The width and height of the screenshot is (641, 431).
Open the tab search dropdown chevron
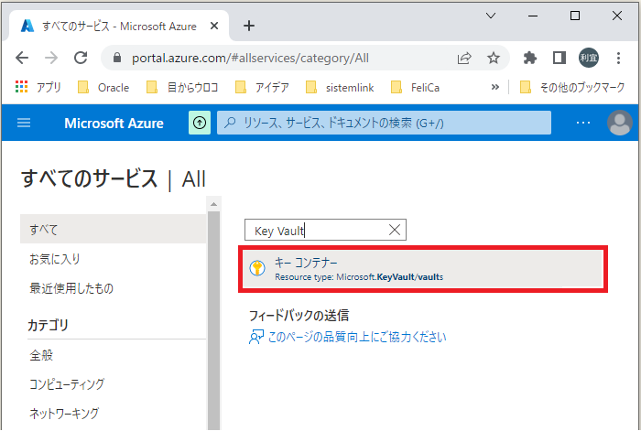pos(491,16)
